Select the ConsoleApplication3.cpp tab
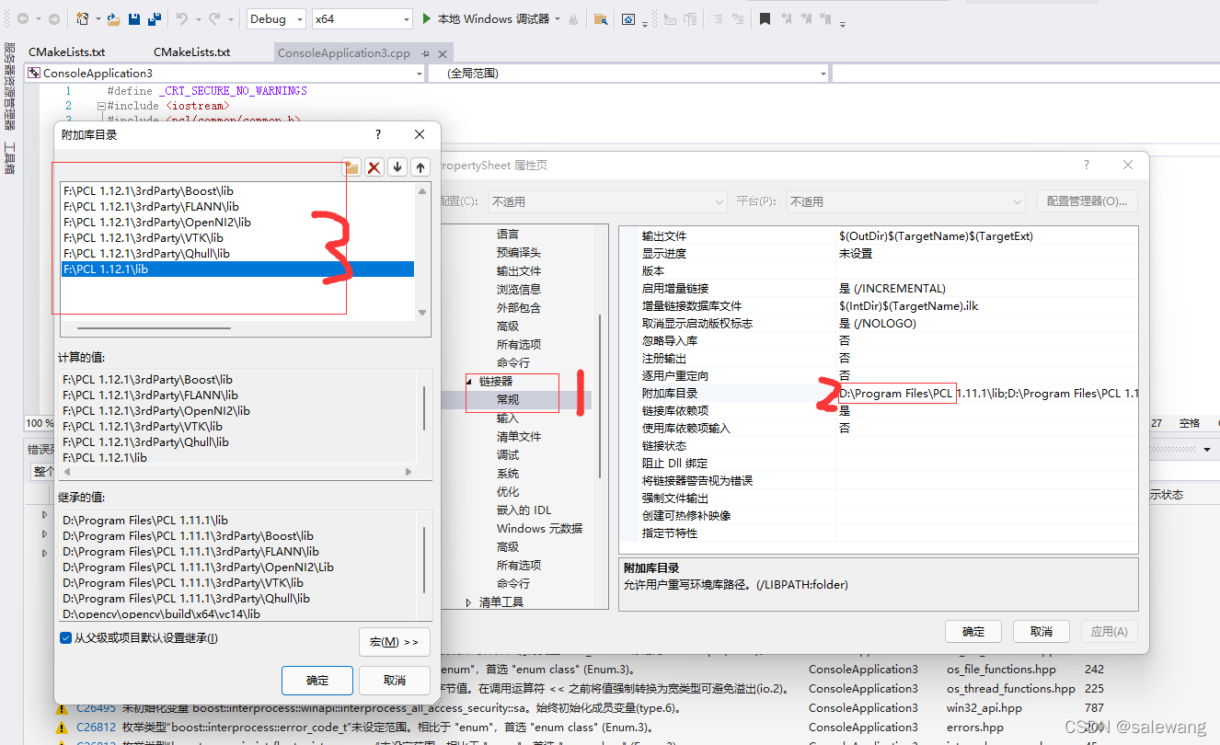Viewport: 1220px width, 745px height. pos(344,53)
